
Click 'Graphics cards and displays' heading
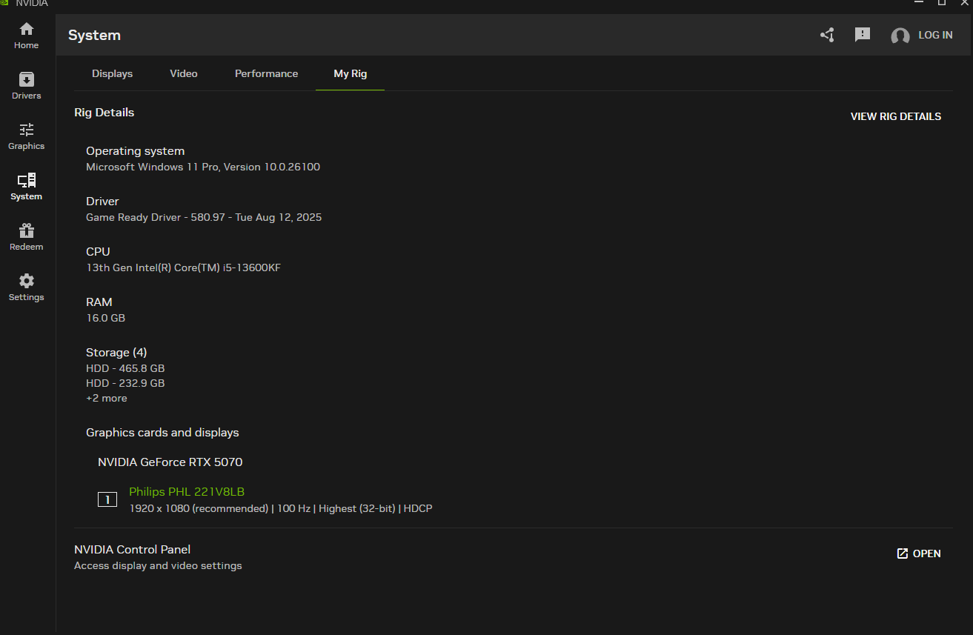coord(162,433)
